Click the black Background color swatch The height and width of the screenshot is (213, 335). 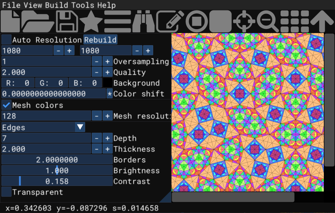[107, 83]
